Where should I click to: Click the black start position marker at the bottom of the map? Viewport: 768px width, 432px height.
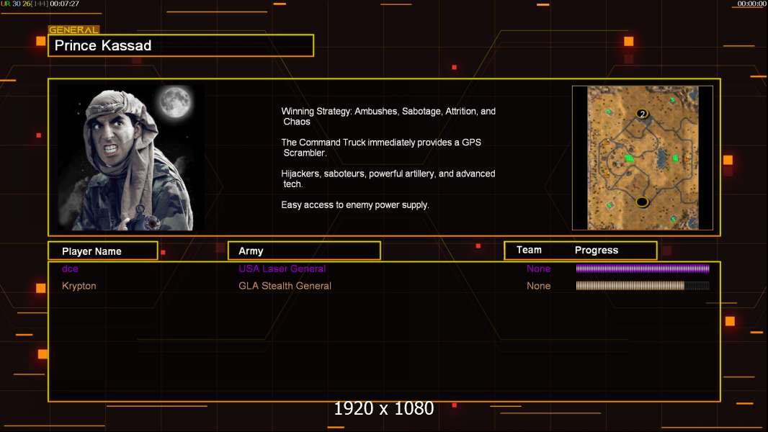(x=642, y=202)
